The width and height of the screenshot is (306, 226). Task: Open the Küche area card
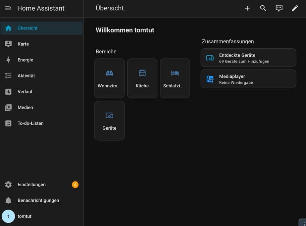142,78
